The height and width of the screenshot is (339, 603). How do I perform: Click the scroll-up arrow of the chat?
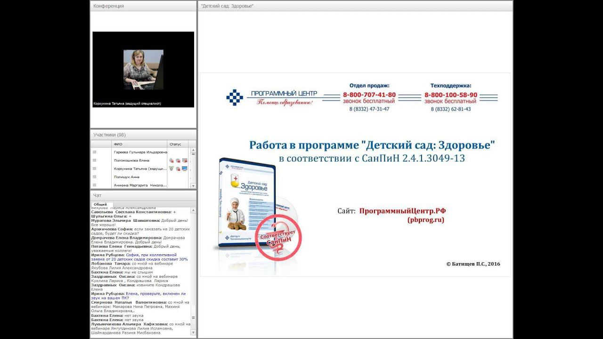click(193, 210)
